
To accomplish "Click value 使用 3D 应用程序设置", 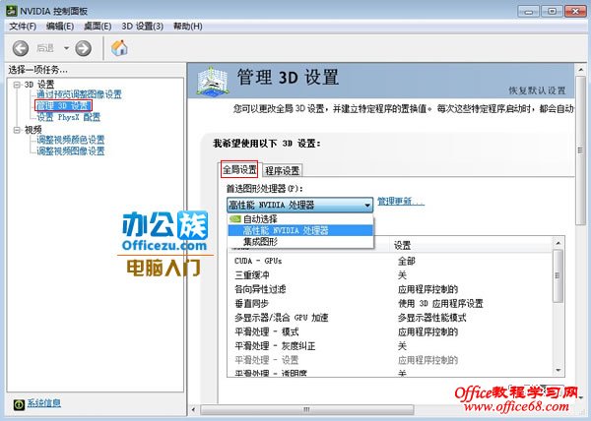I will click(440, 303).
